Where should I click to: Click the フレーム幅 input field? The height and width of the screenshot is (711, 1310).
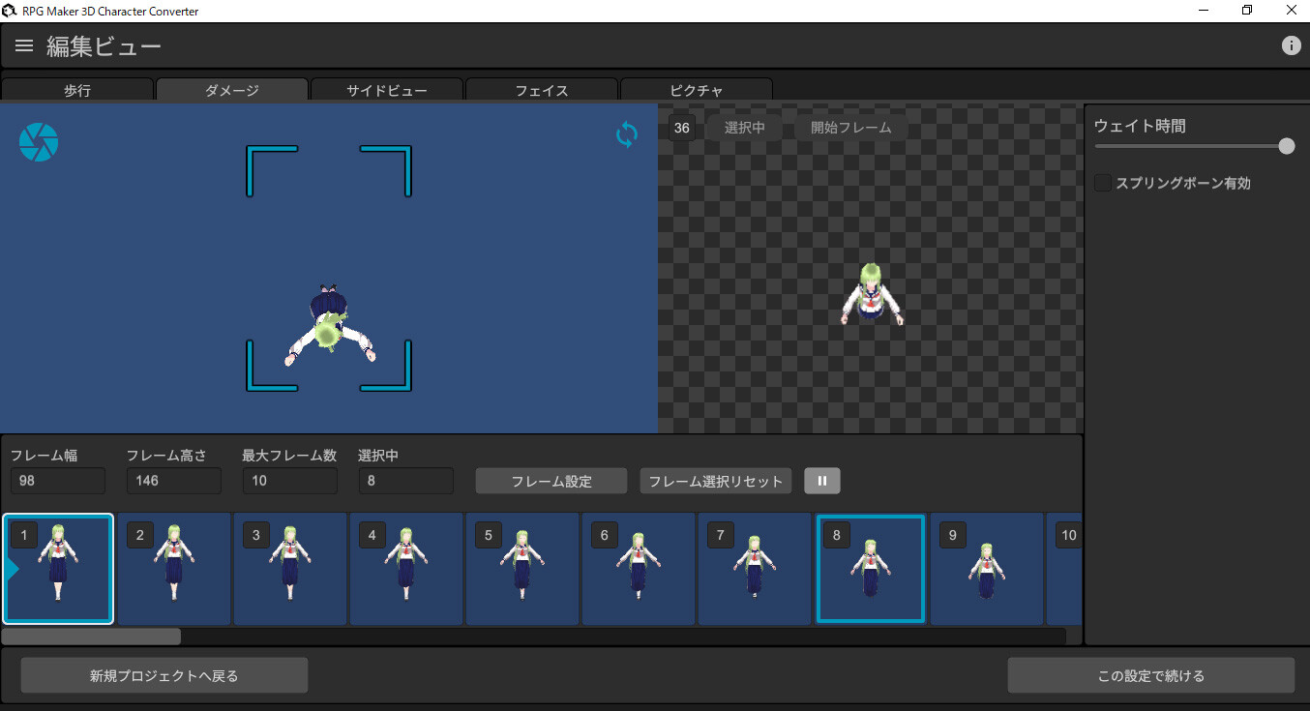coord(57,480)
